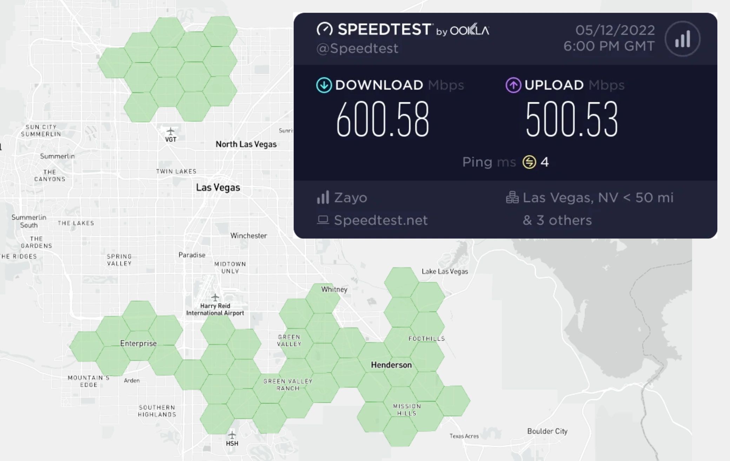The width and height of the screenshot is (730, 461).
Task: Click the Boulder City map label
Action: tap(547, 431)
